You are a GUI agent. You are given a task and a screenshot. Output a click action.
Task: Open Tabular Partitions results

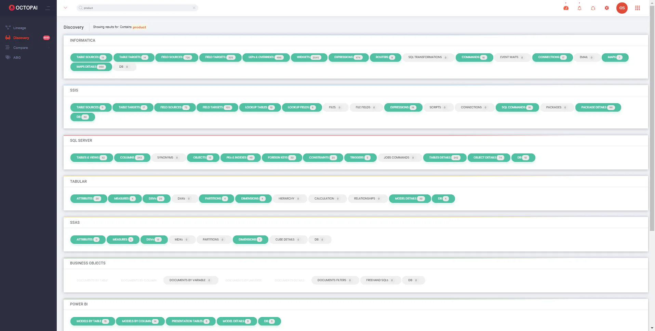[x=216, y=199]
